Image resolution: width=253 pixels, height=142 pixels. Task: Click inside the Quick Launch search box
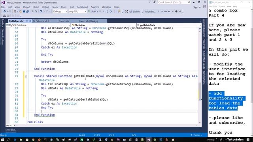point(172,2)
